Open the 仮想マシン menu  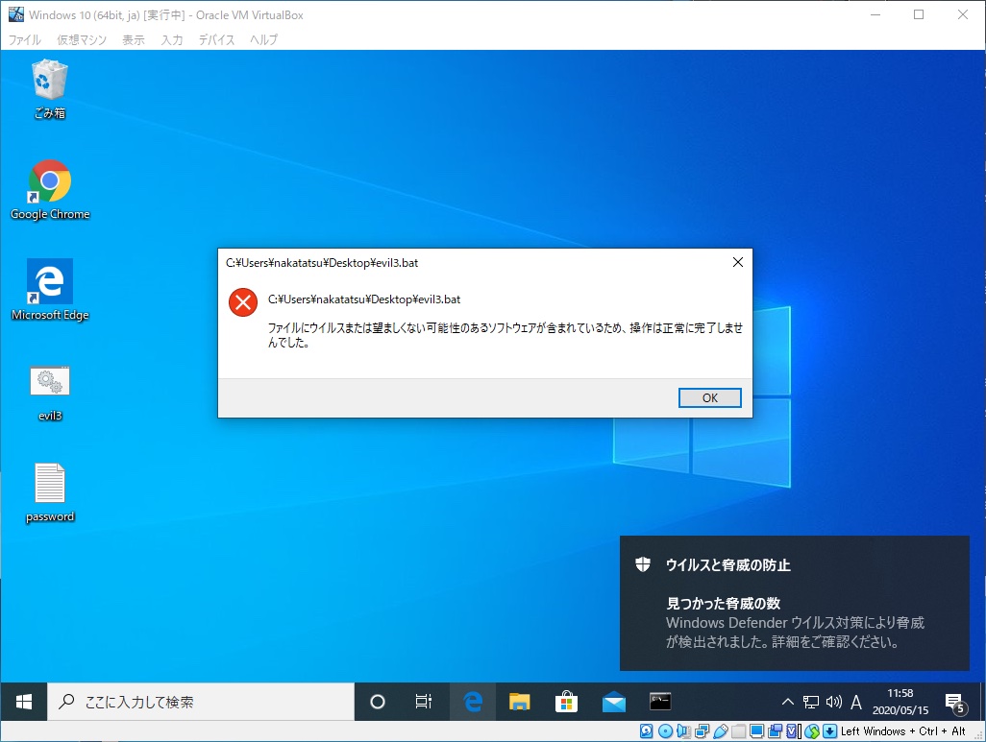pos(82,39)
